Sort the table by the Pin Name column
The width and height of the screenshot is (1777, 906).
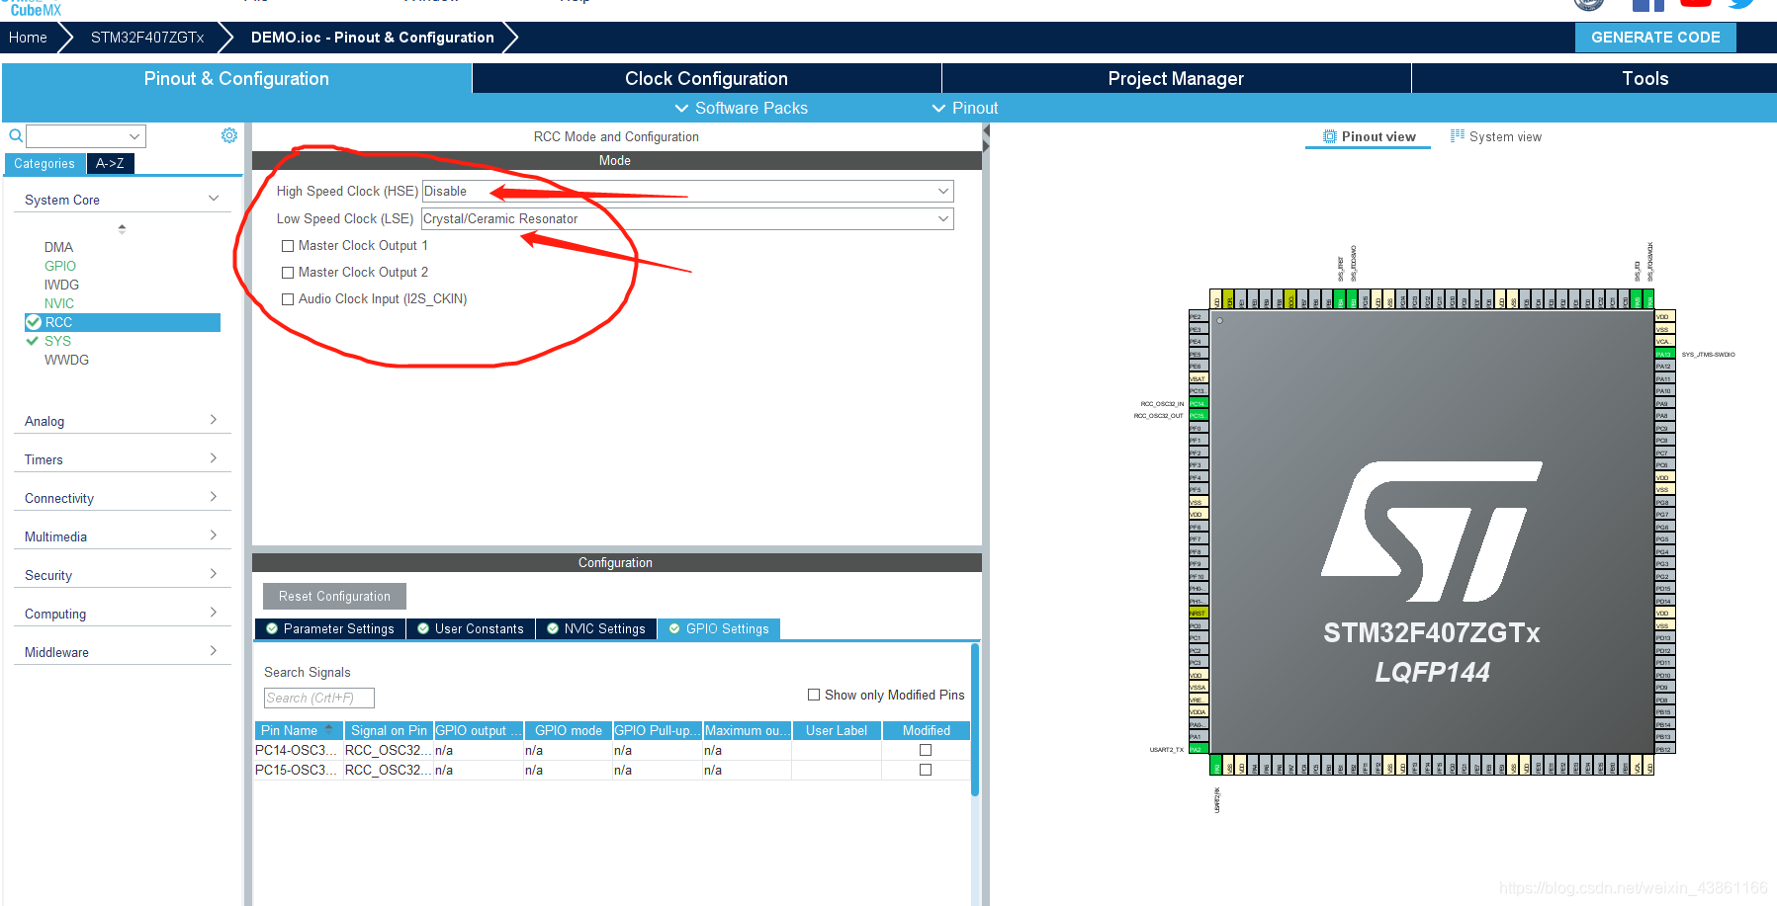point(299,730)
